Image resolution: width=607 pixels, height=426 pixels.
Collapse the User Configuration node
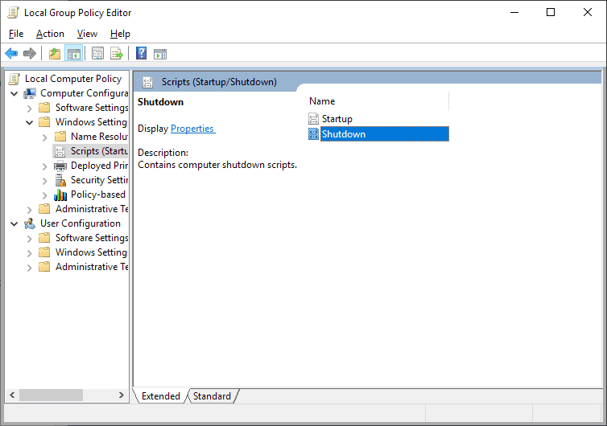coord(14,223)
